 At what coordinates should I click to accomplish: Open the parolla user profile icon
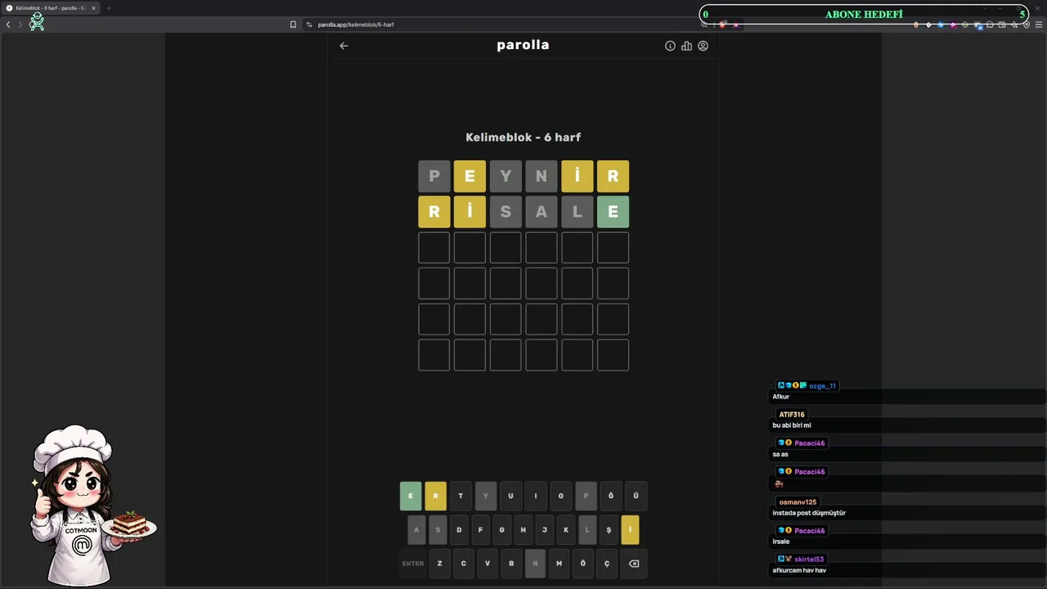[703, 46]
